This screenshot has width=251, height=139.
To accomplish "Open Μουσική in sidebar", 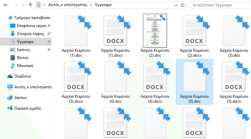I will coord(22,66).
